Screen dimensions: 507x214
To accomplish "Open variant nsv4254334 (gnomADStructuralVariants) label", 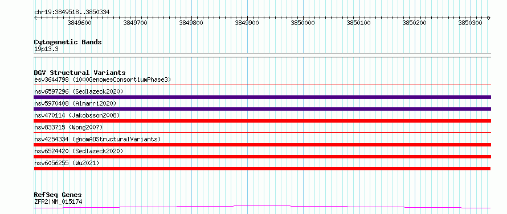I will (x=97, y=139).
